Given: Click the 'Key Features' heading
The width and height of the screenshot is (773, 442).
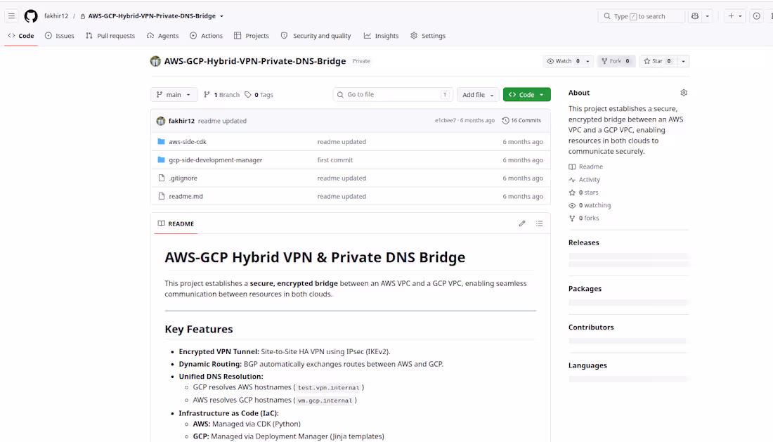Looking at the screenshot, I should 199,329.
